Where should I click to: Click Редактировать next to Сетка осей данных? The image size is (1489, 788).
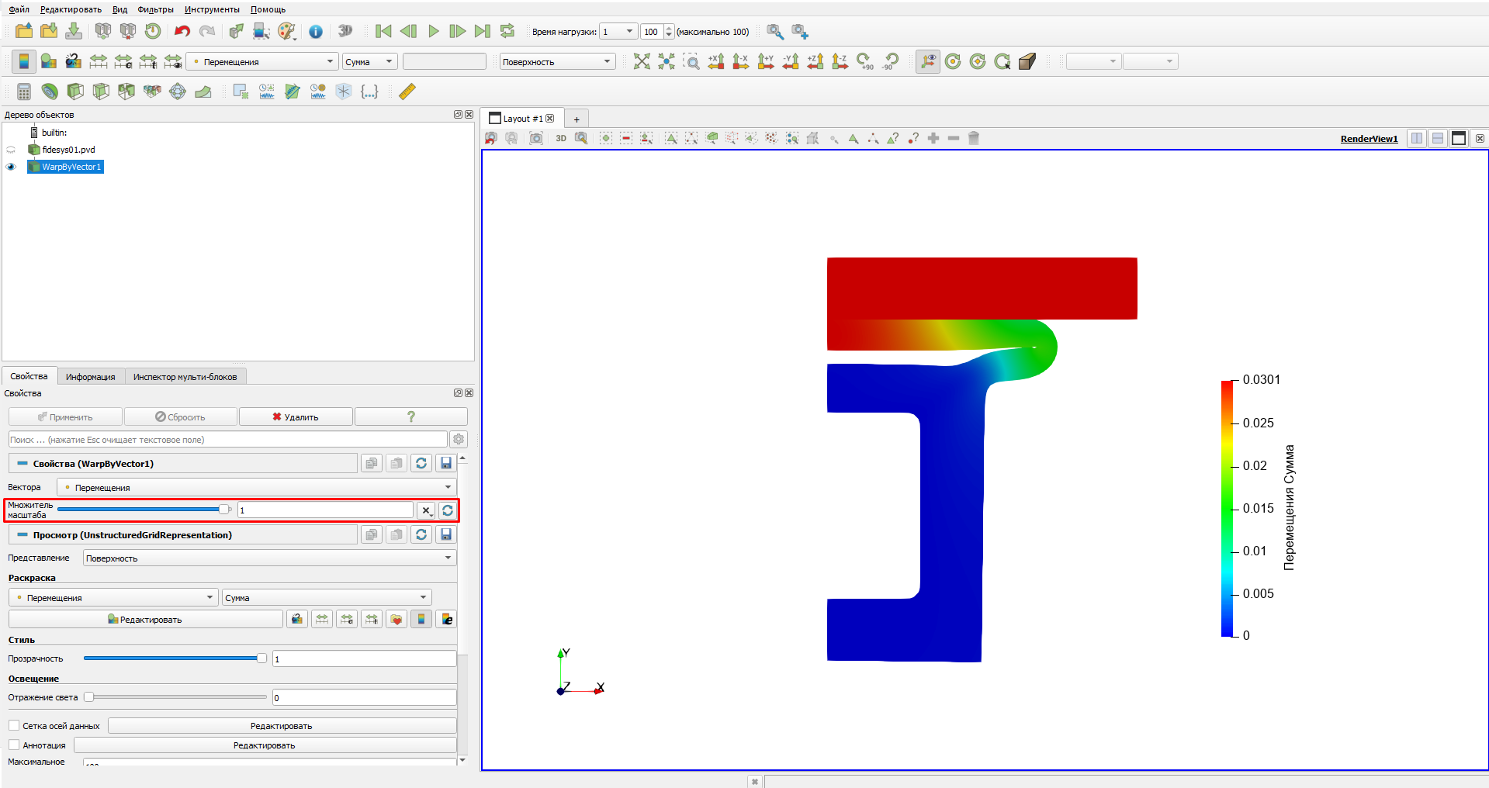(282, 725)
